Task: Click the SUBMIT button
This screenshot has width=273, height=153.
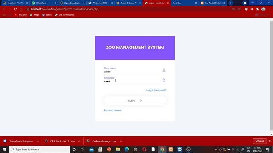Action: pyautogui.click(x=135, y=101)
